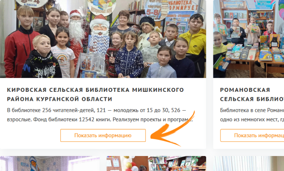Open the Кировская library group photo
284x171 pixels.
[x=103, y=39]
